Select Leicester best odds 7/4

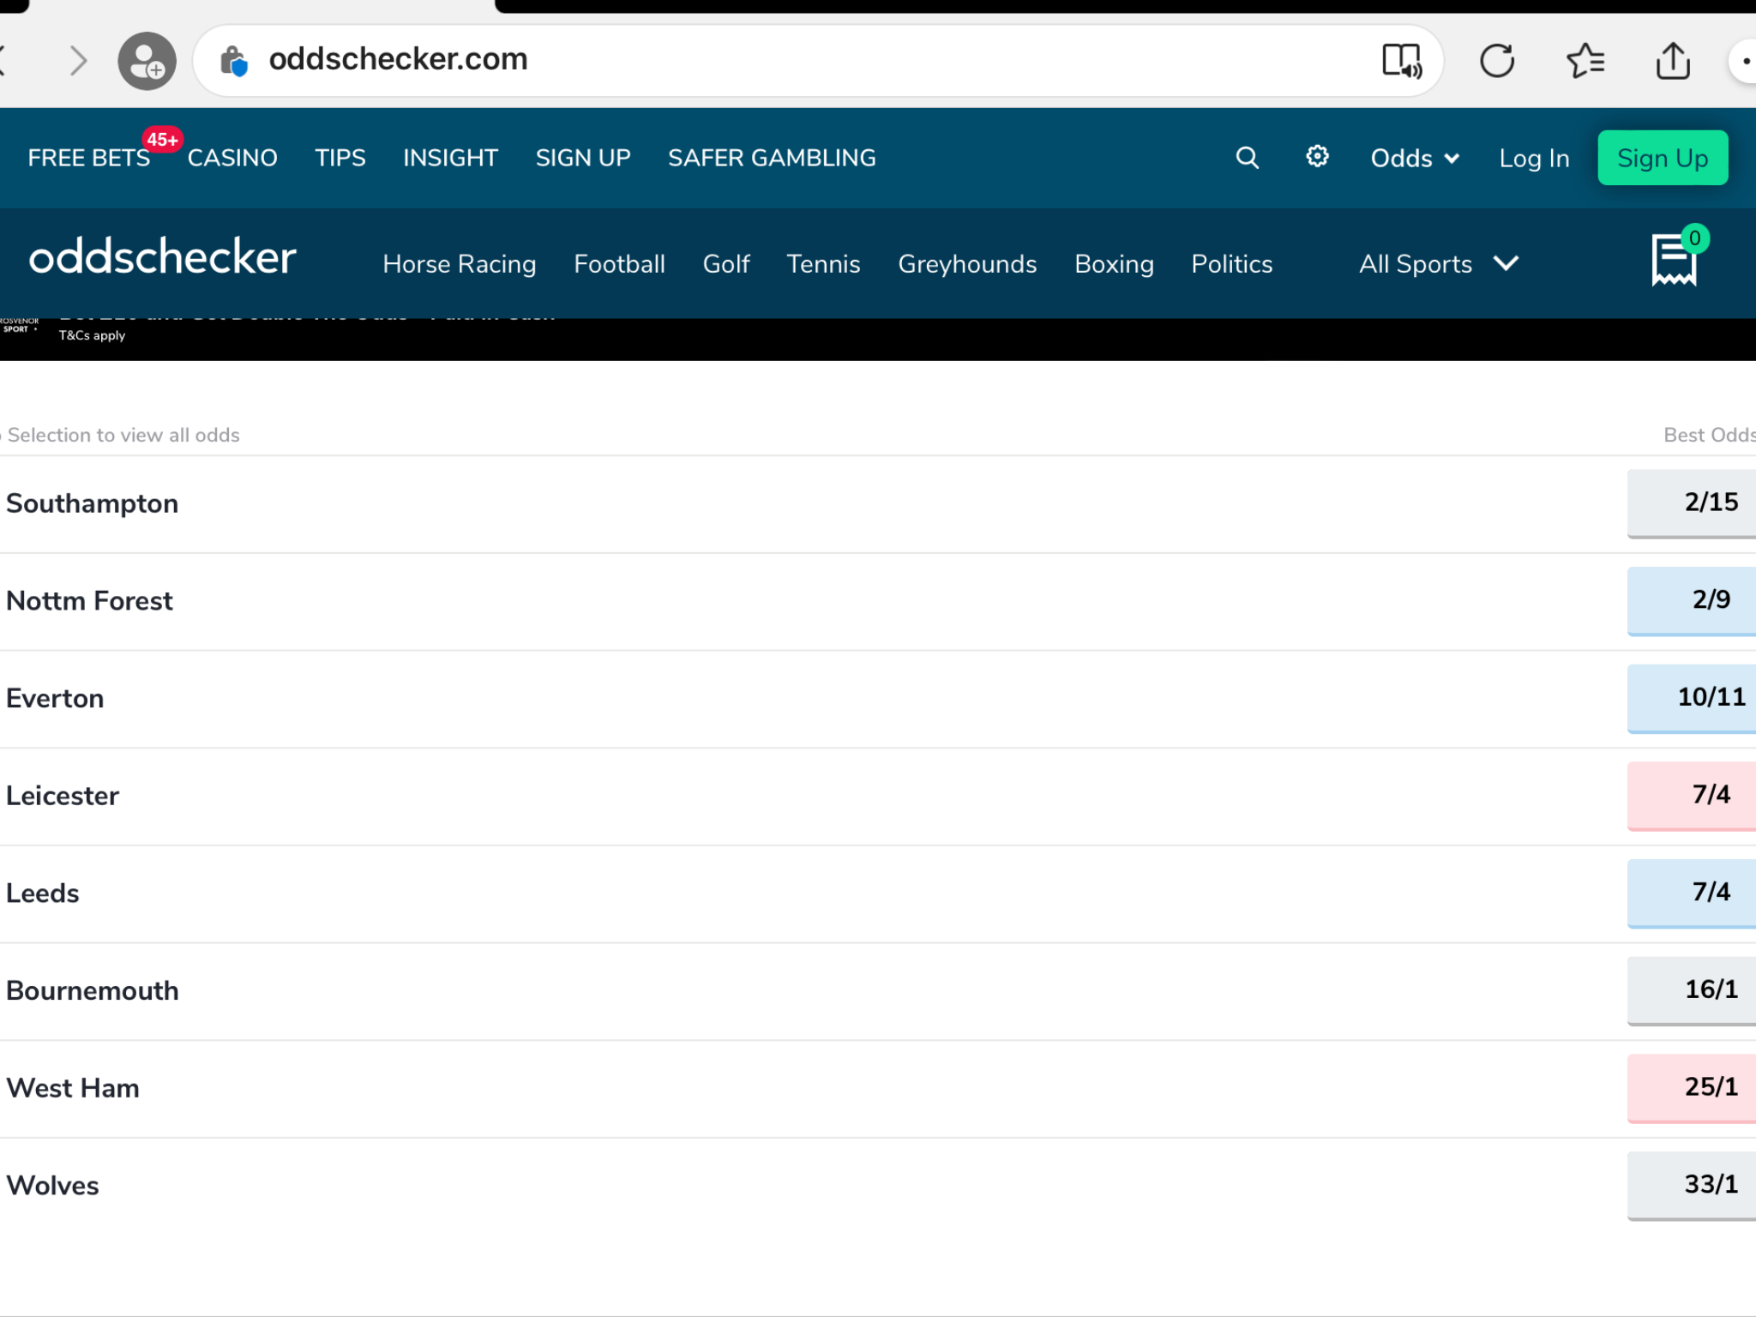pyautogui.click(x=1692, y=796)
